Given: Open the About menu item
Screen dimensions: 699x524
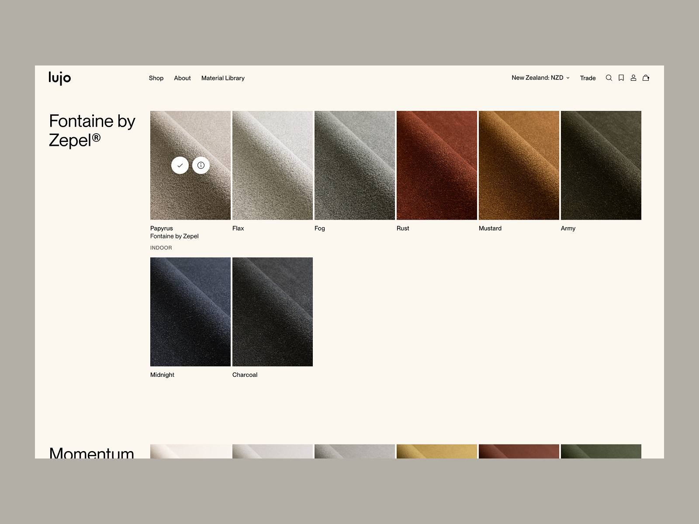Looking at the screenshot, I should coord(182,78).
